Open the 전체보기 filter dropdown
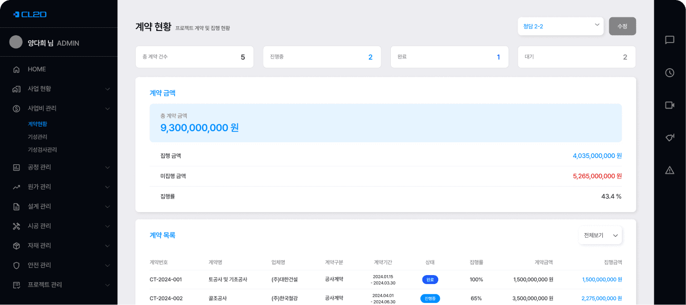The height and width of the screenshot is (305, 686). click(600, 236)
